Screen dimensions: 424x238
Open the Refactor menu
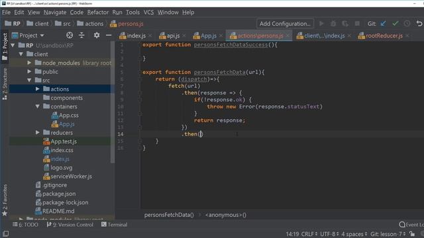point(98,13)
